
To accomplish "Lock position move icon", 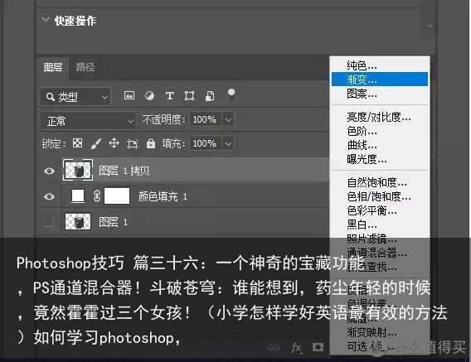I will coord(114,143).
